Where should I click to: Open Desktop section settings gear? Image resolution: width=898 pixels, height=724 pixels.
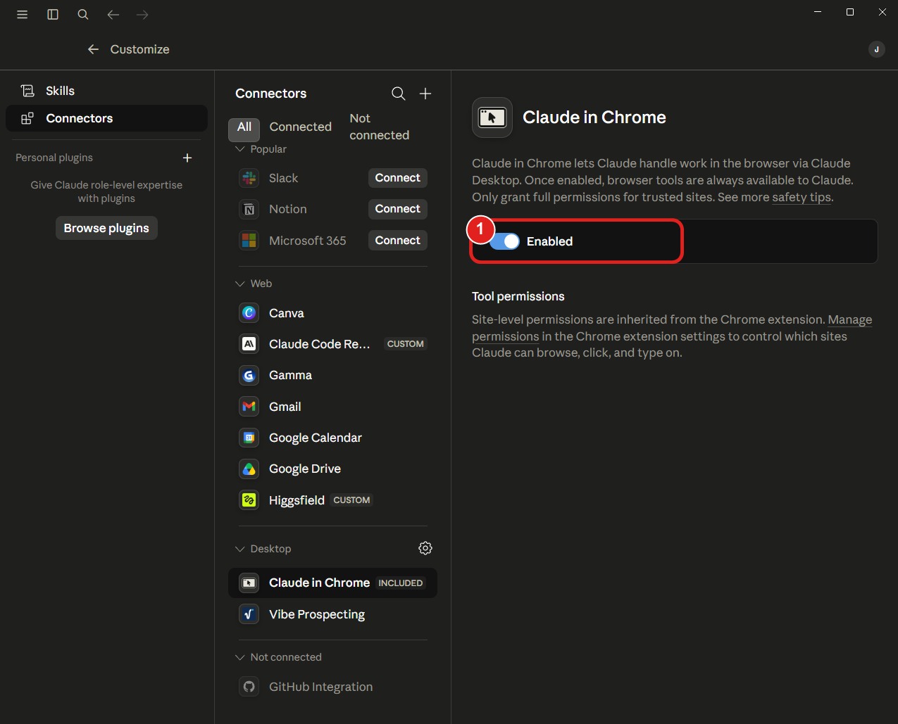coord(425,548)
